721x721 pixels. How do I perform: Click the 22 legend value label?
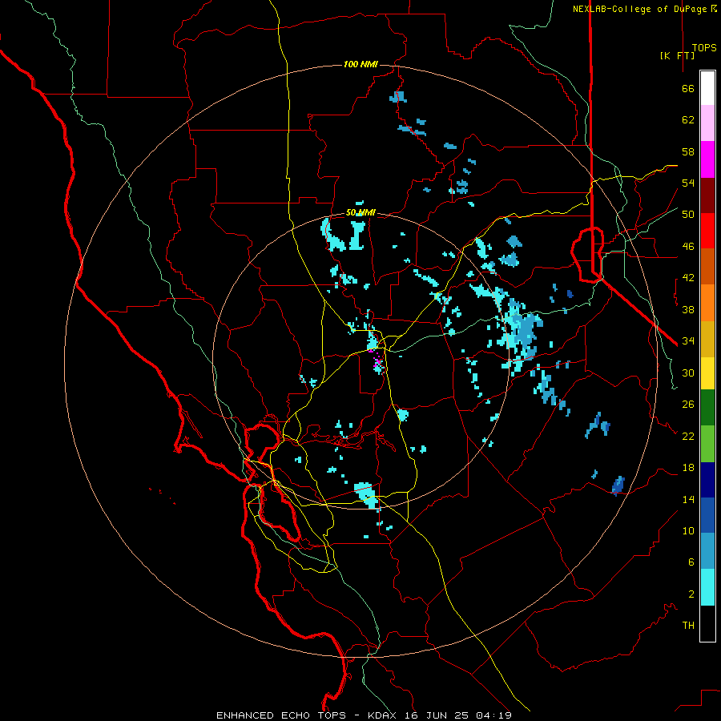click(688, 437)
